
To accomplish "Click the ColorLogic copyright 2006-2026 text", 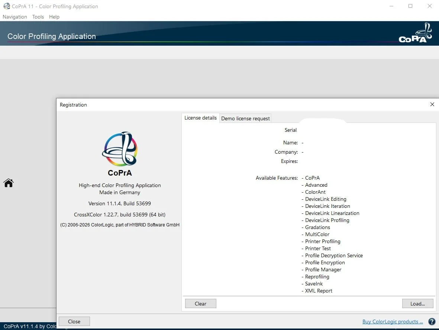I will [120, 225].
